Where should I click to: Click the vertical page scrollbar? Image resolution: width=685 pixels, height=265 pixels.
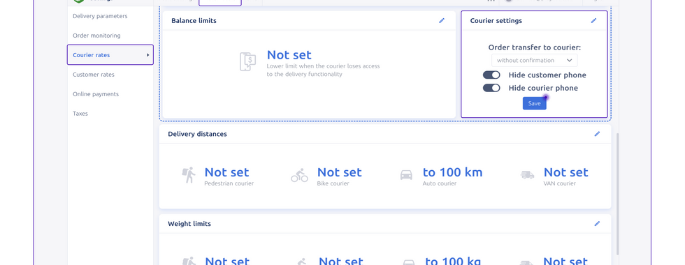[617, 194]
